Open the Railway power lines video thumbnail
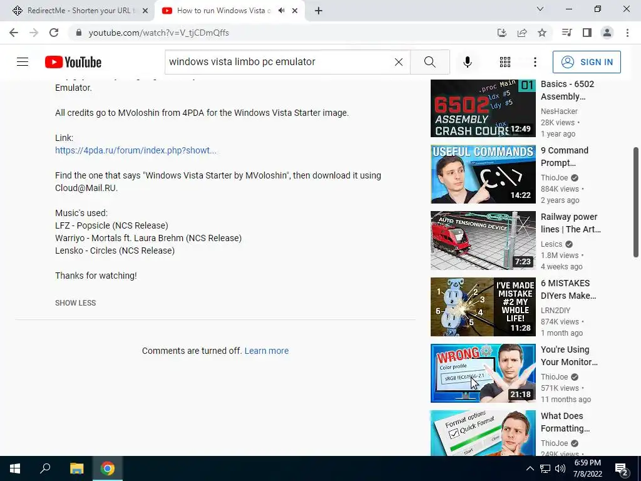 (x=483, y=240)
